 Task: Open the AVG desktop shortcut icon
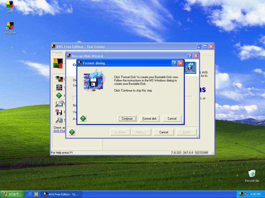(10, 5)
